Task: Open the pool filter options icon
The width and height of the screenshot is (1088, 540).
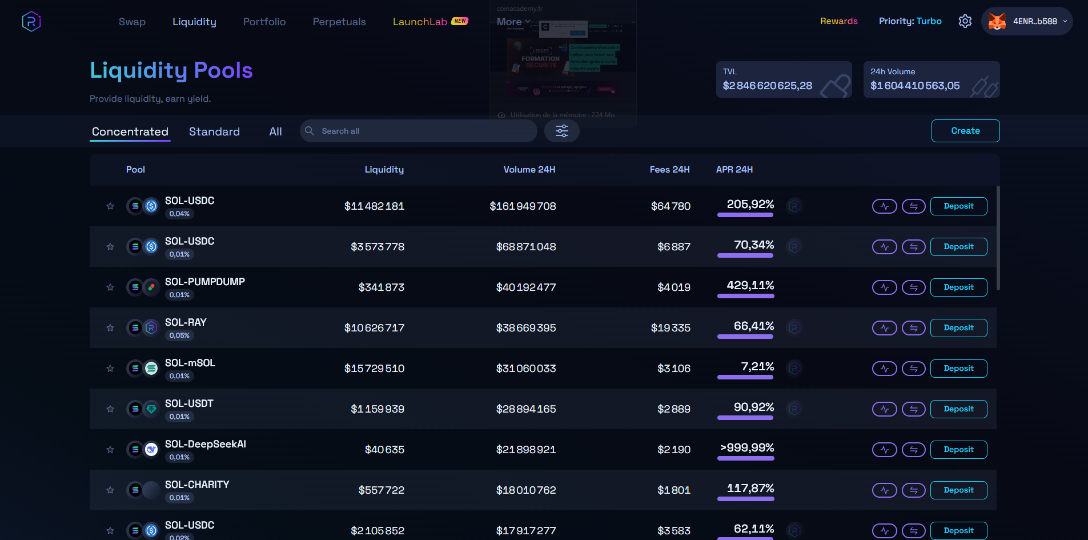Action: coord(562,131)
